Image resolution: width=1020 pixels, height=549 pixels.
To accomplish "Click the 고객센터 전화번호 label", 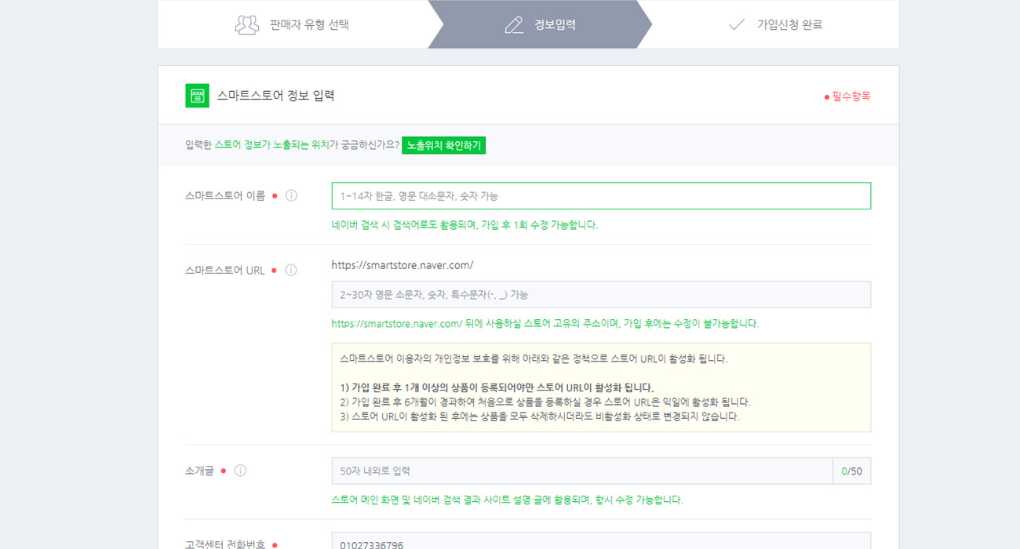I will 225,544.
